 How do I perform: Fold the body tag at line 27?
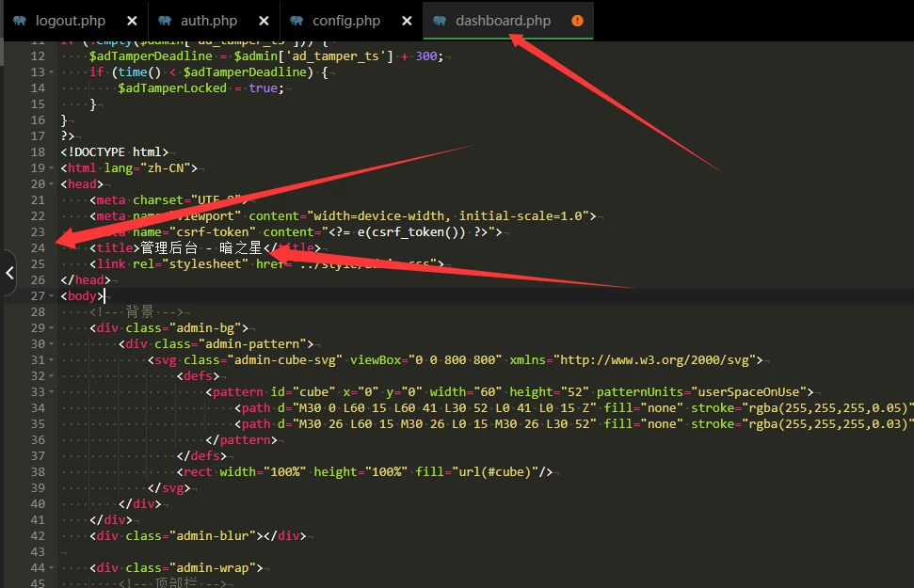tap(53, 296)
